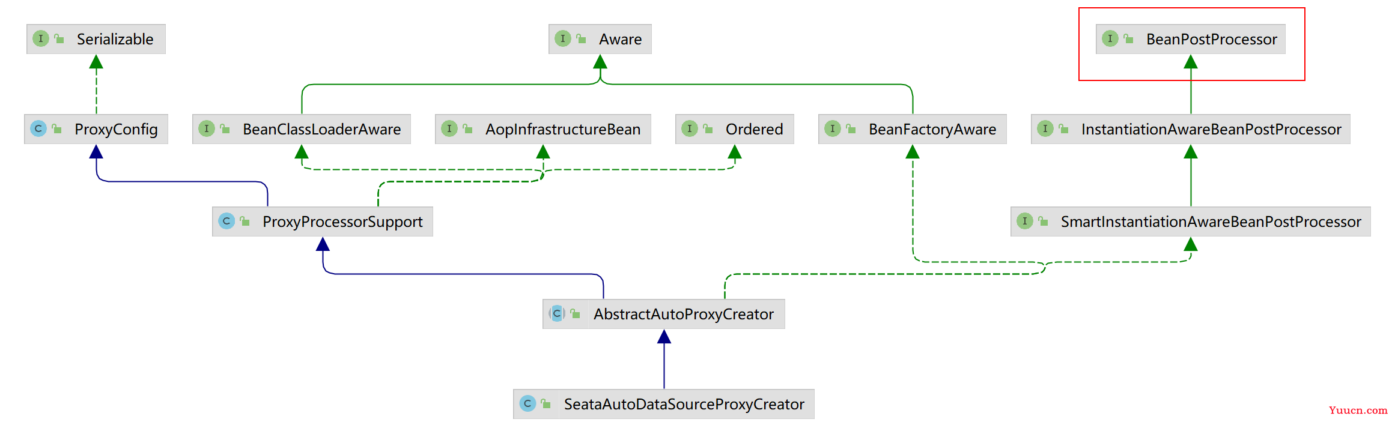Select the BeanFactoryAware node
Screen dimensions: 1395x443
[x=913, y=129]
